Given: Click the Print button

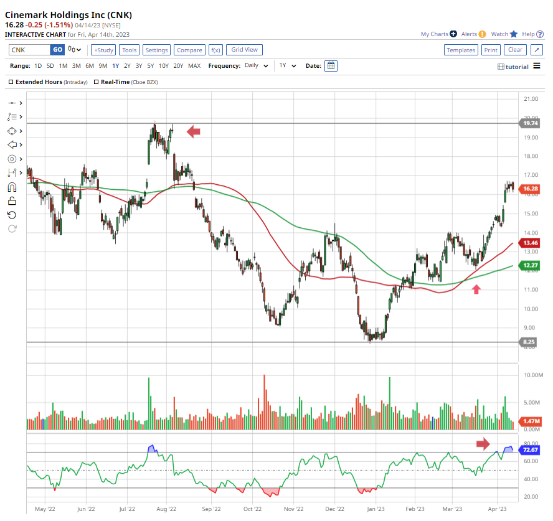Looking at the screenshot, I should pyautogui.click(x=491, y=50).
